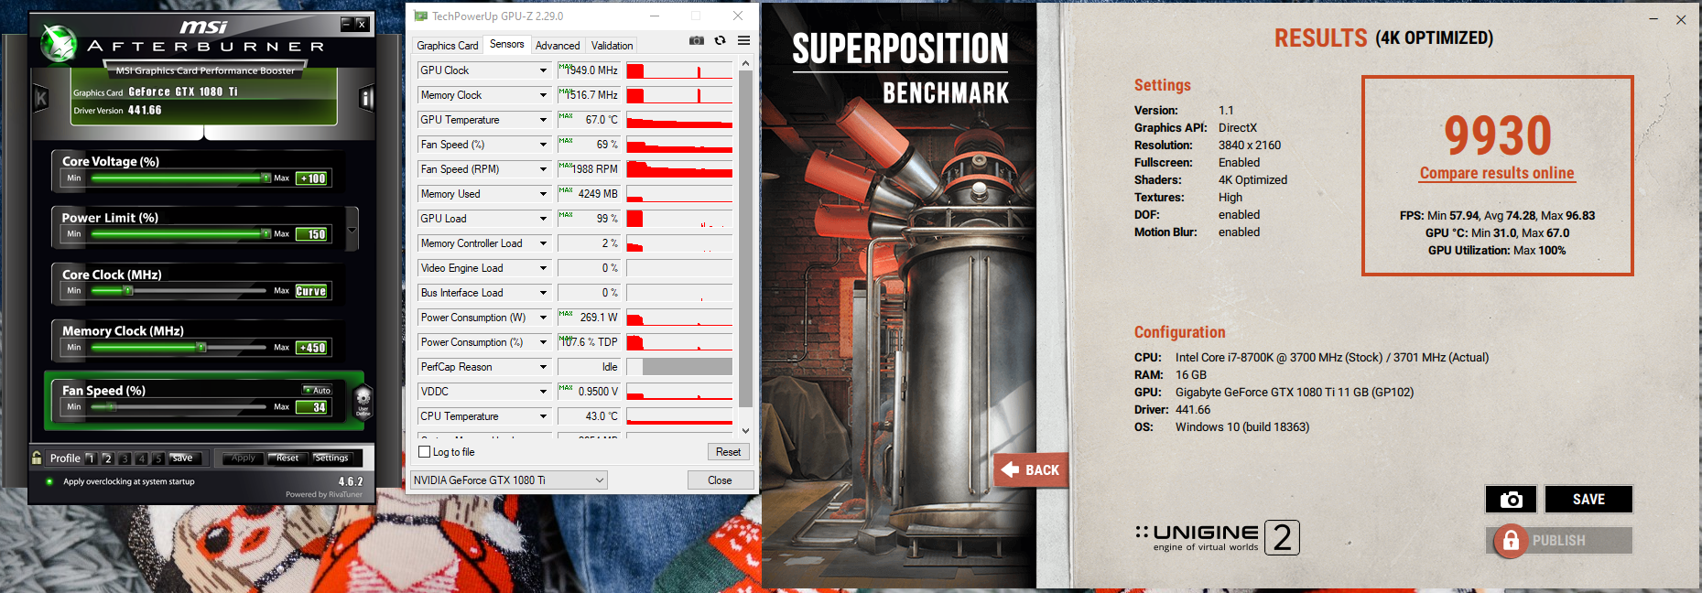Click Reset in GPU-Z sensors
The height and width of the screenshot is (593, 1702).
pos(729,452)
